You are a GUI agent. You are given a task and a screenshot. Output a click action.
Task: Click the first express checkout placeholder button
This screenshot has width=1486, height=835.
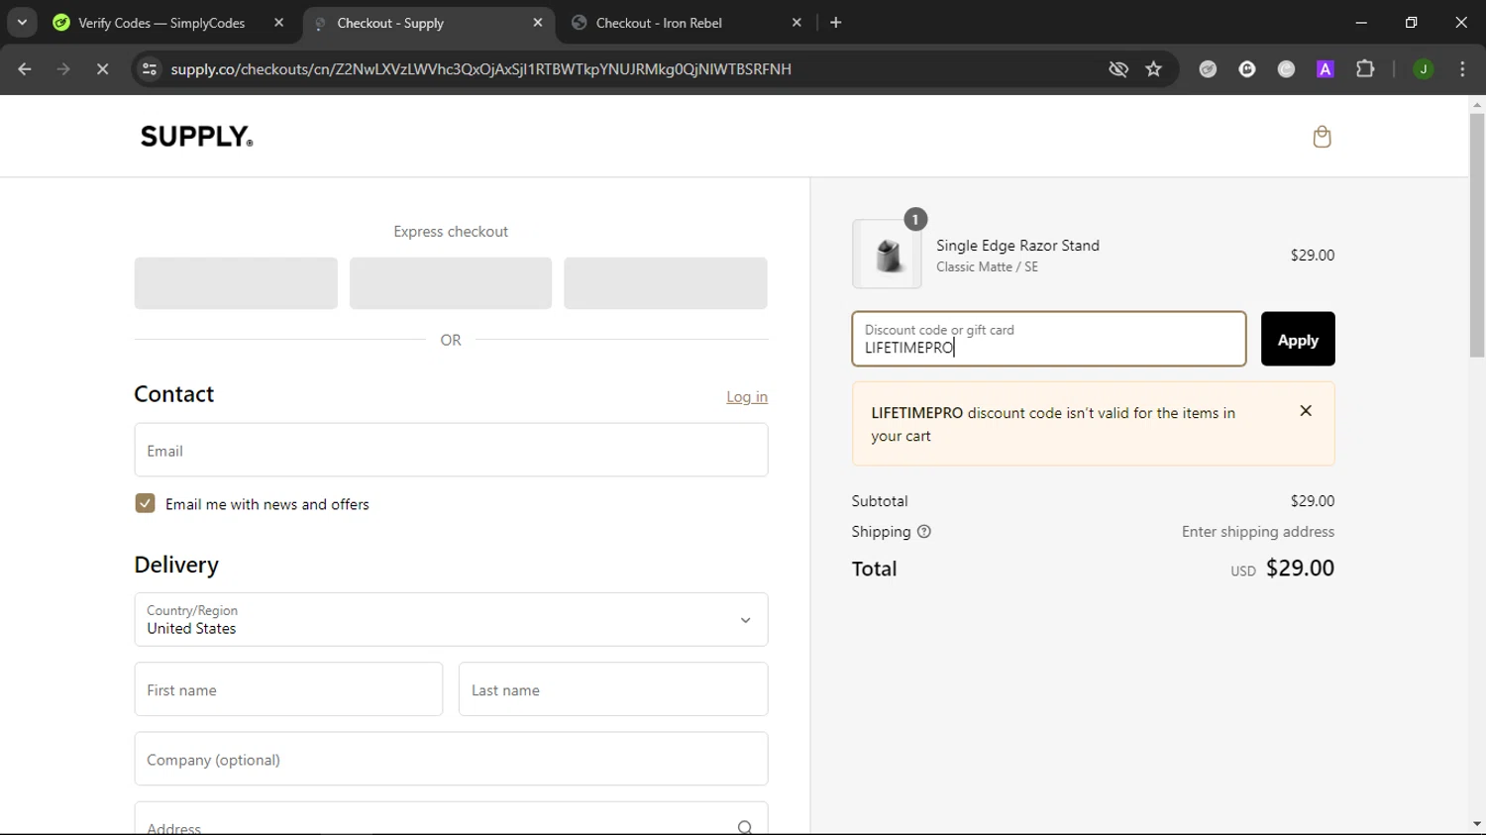[x=236, y=283]
